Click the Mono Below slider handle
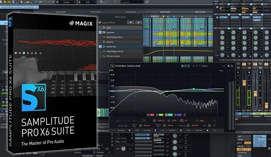Image resolution: width=271 pixels, height=157 pixels. point(129,130)
